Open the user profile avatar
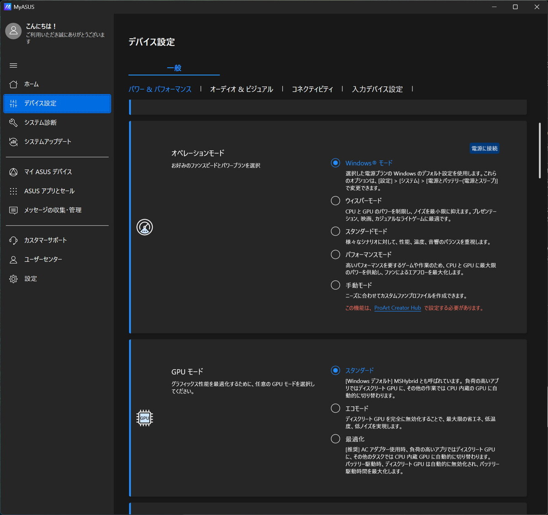 [x=13, y=31]
